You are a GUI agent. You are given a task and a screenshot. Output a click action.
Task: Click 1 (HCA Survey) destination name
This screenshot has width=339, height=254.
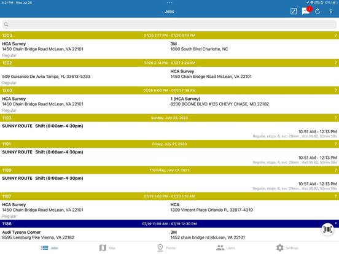click(x=185, y=99)
